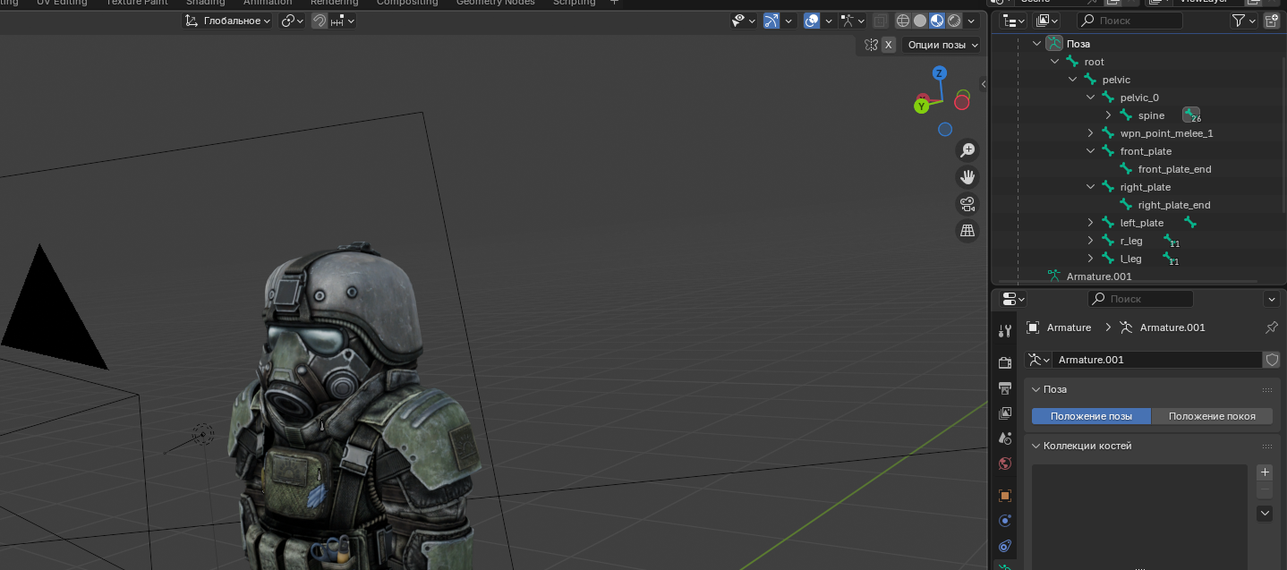Toggle X-axis mirror button in pose options

[x=889, y=45]
